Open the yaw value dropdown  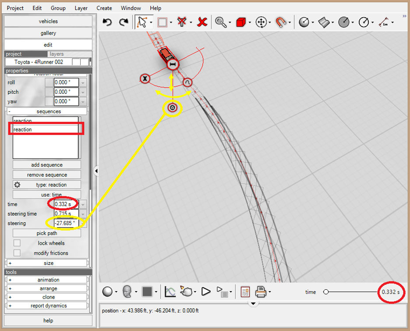point(83,102)
